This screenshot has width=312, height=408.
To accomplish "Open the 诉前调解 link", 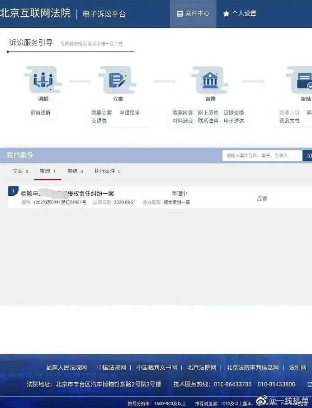I will click(x=40, y=113).
